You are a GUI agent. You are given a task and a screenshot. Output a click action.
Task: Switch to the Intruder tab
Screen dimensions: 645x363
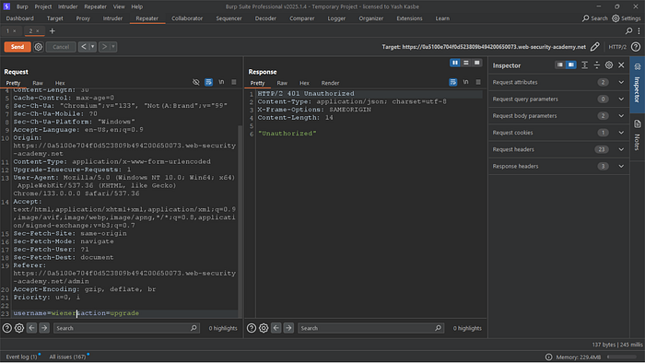point(112,18)
